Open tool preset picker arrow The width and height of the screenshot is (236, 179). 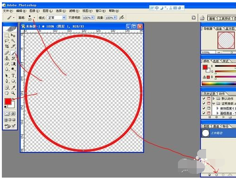(x=14, y=18)
